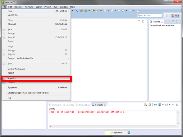Toggle the Java perspective button
183x137 pixels.
click(x=176, y=15)
